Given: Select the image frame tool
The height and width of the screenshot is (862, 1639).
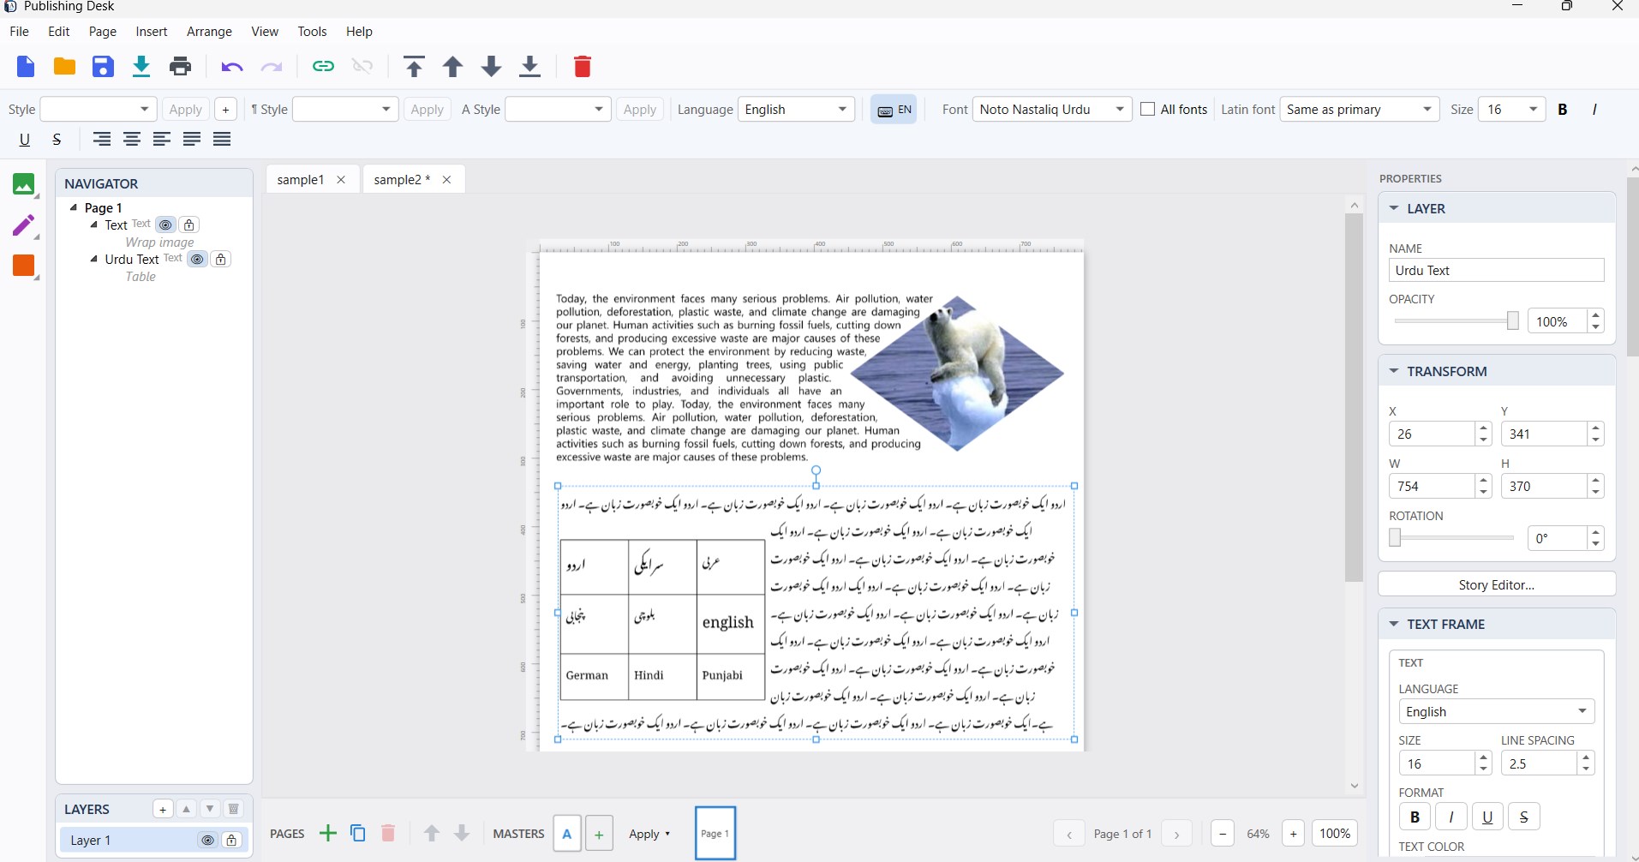Looking at the screenshot, I should pos(24,184).
